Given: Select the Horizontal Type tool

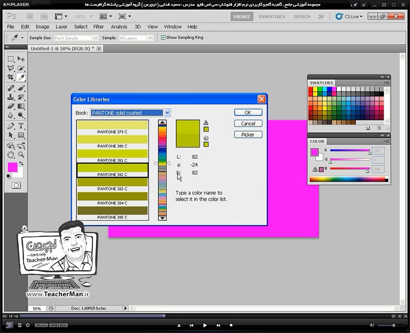Looking at the screenshot, I should click(21, 126).
